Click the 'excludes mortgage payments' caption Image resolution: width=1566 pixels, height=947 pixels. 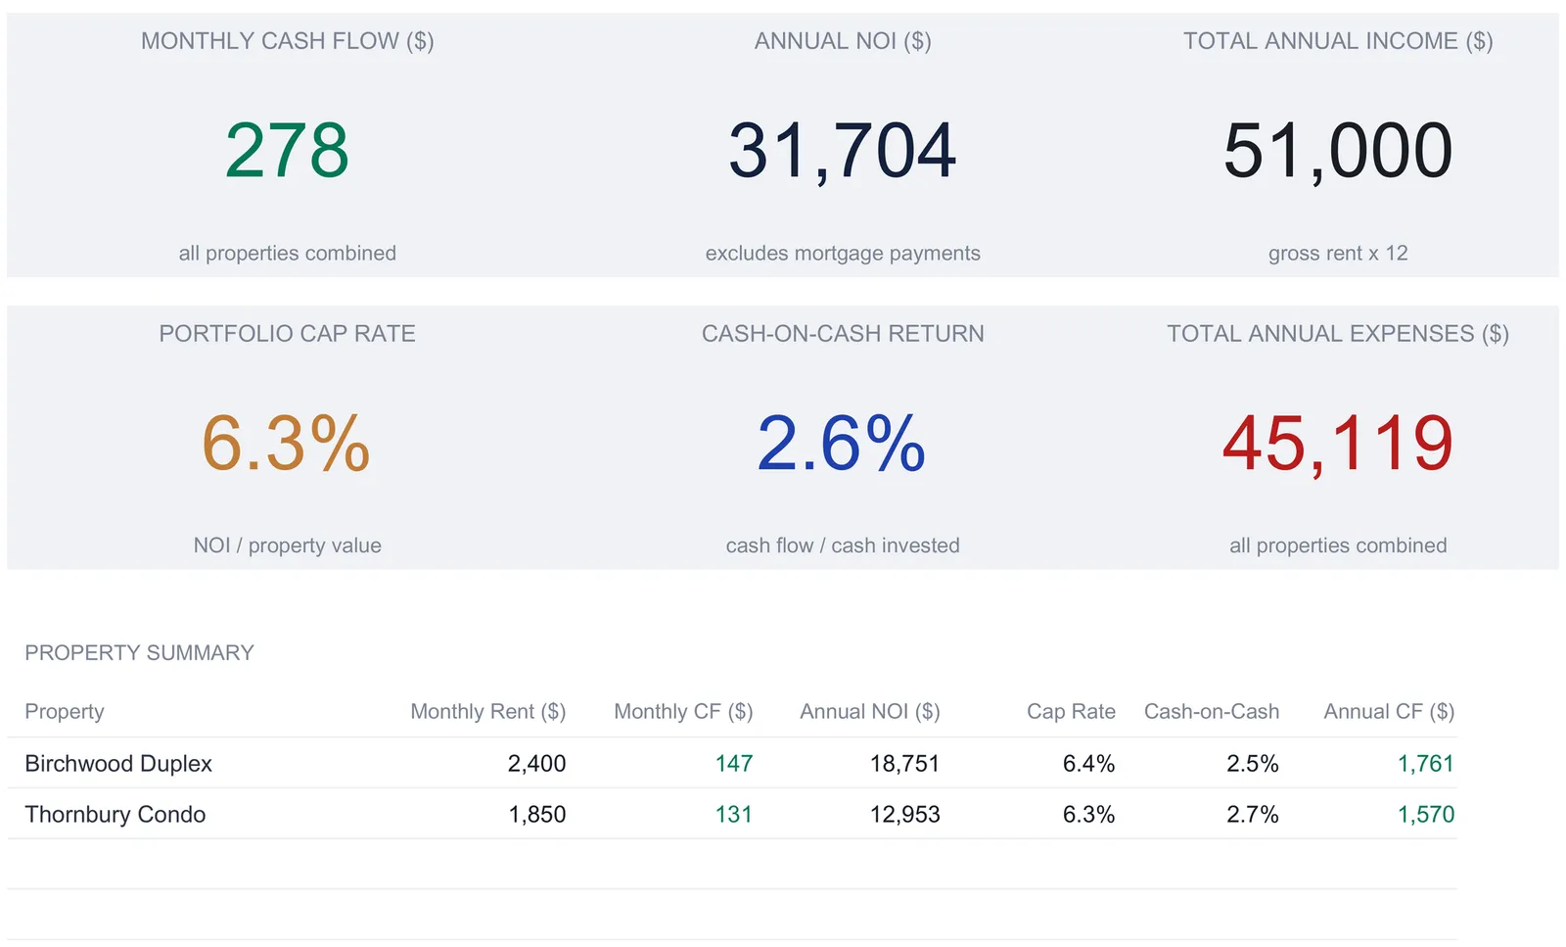pos(843,254)
